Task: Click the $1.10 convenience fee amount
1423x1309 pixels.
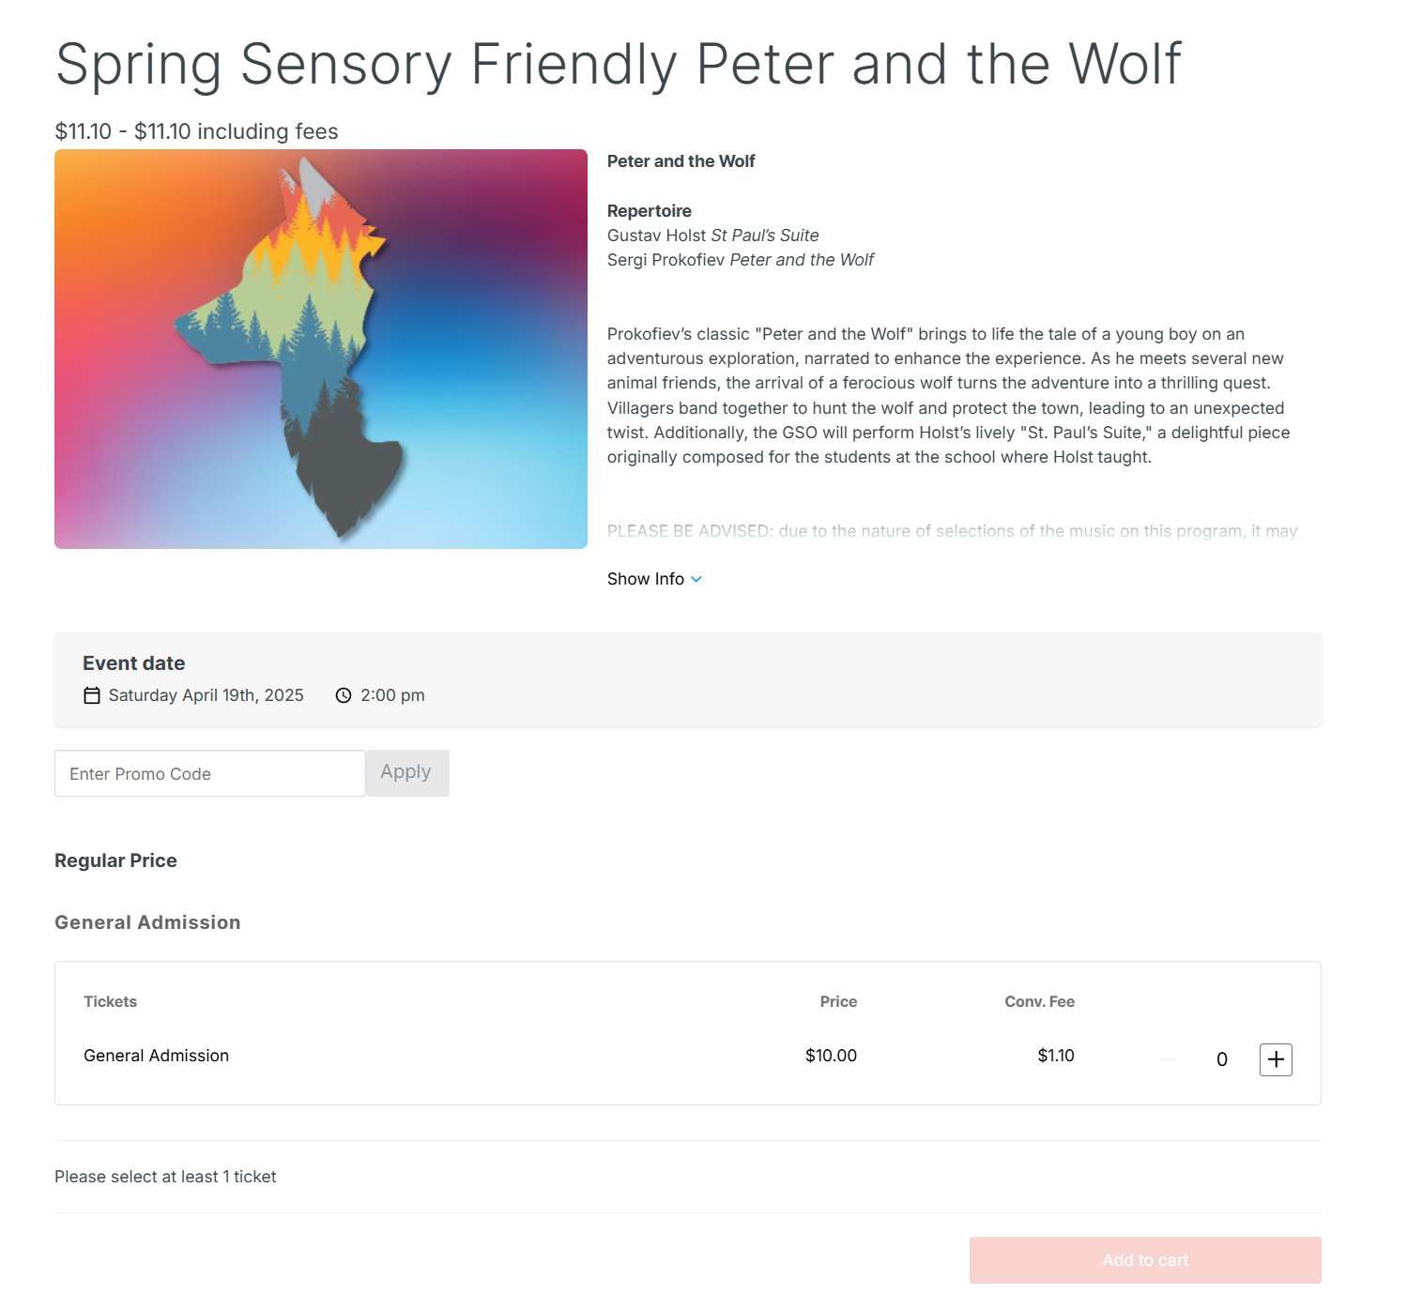Action: point(1055,1056)
